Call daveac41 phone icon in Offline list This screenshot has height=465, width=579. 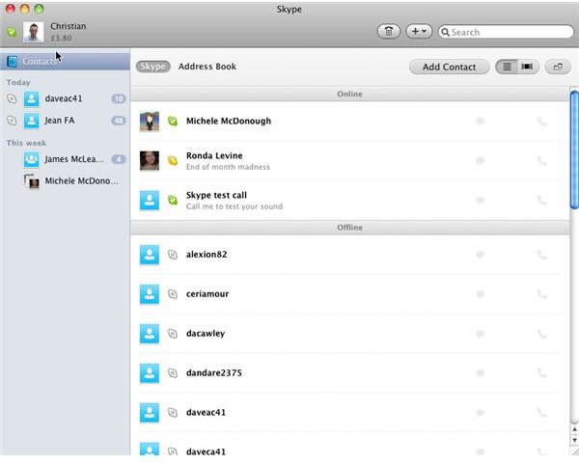point(541,413)
